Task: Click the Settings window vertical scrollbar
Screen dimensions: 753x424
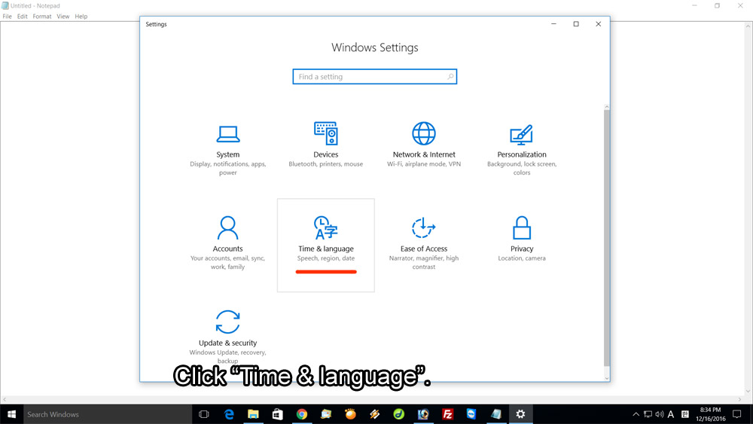Action: (606, 238)
